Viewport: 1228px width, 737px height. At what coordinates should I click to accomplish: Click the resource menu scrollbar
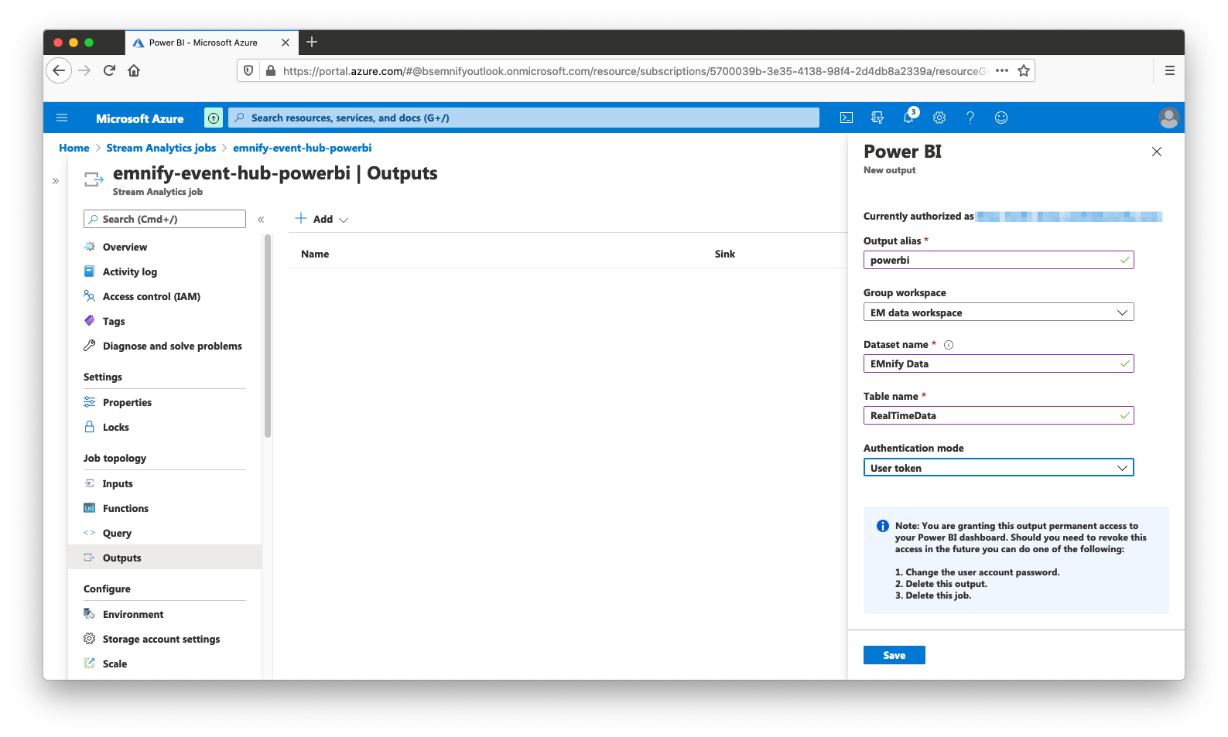point(268,336)
